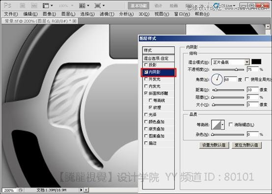This screenshot has height=194, width=272.
Task: Click the 200% zoom field in status bar
Action: [9, 191]
